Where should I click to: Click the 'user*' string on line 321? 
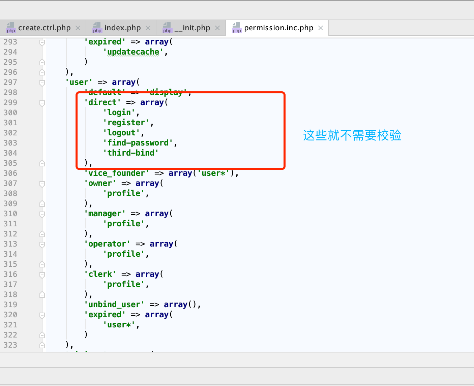119,325
